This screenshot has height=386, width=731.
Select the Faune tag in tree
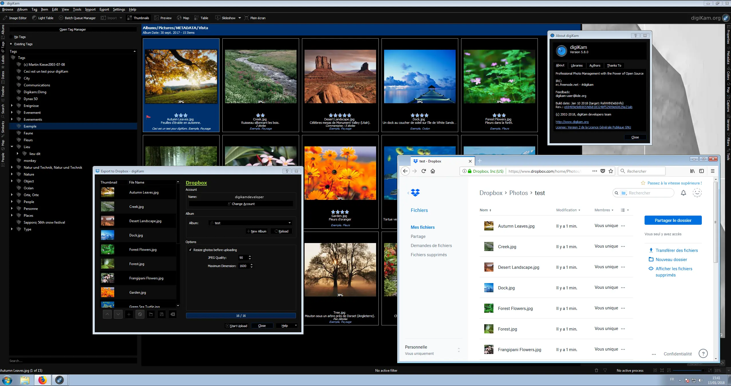pos(28,133)
